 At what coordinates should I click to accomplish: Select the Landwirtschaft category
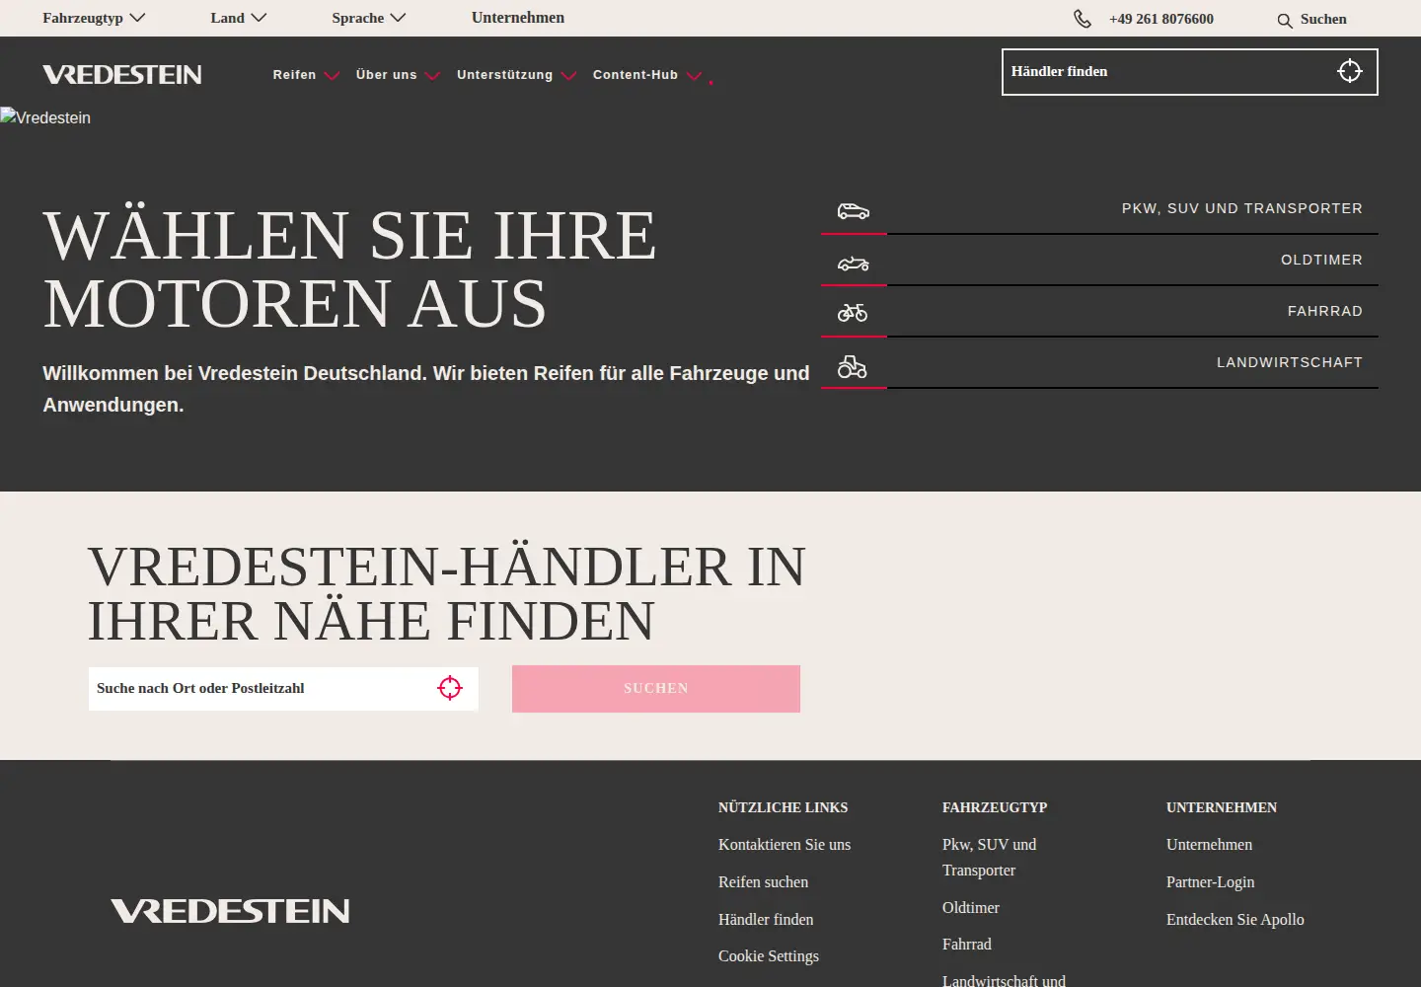(x=1099, y=363)
